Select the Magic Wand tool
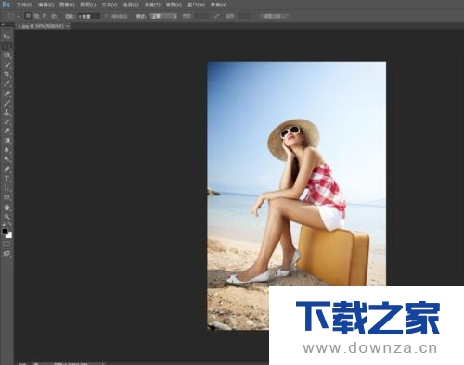The image size is (464, 365). click(x=6, y=65)
